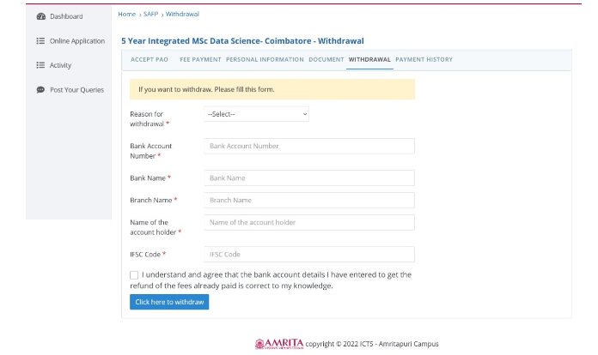This screenshot has width=598, height=355.
Task: Click the Amrita logo in footer
Action: [x=279, y=343]
